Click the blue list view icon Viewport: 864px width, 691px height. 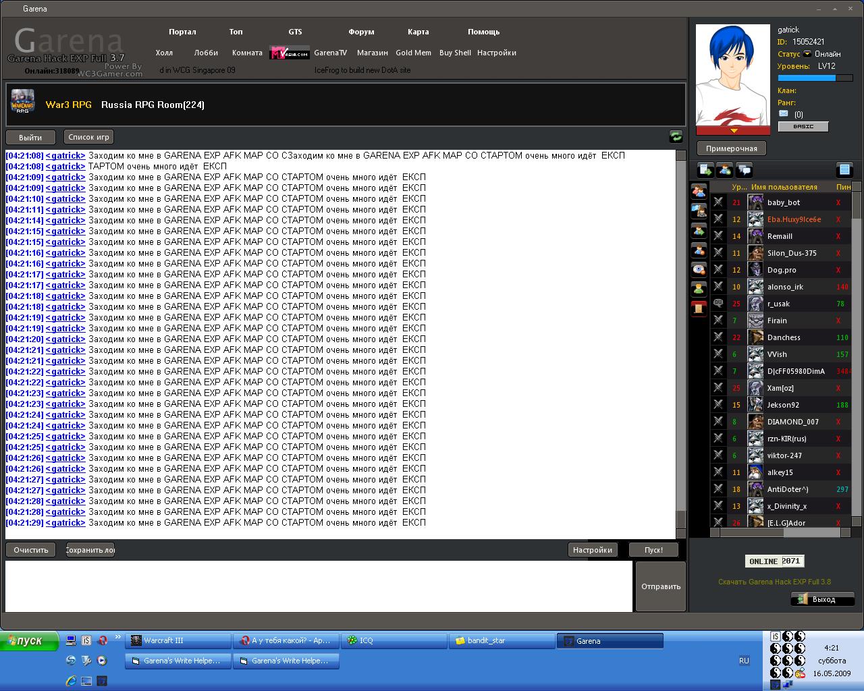844,170
